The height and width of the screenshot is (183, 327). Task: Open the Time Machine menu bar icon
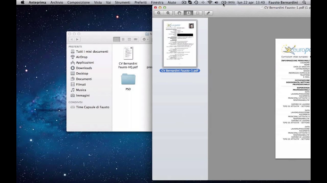[196, 3]
